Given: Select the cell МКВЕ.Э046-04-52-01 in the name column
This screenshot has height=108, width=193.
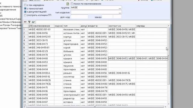Looking at the screenshot, I should pyautogui.click(x=41, y=37).
